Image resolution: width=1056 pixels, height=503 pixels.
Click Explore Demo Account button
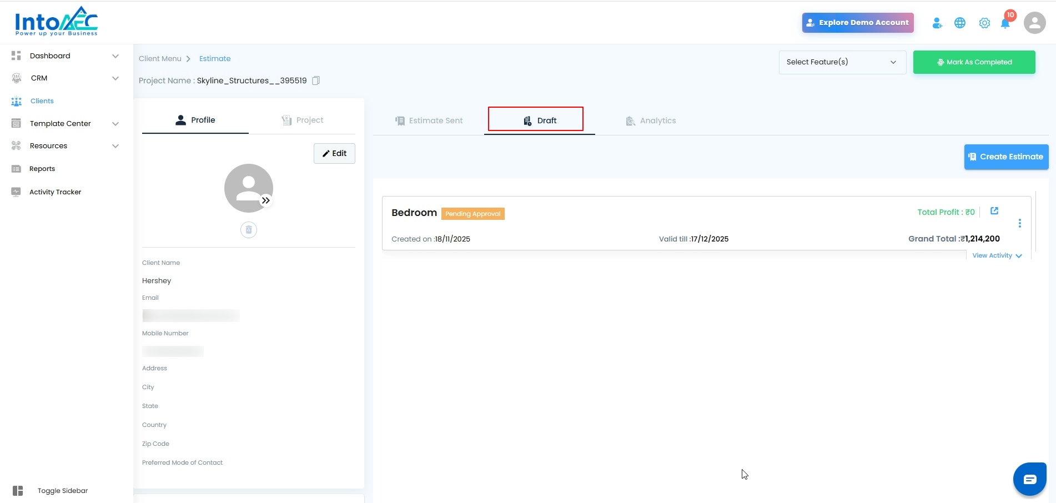click(x=858, y=23)
